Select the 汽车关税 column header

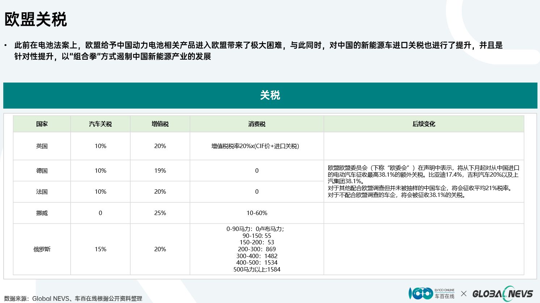(100, 124)
